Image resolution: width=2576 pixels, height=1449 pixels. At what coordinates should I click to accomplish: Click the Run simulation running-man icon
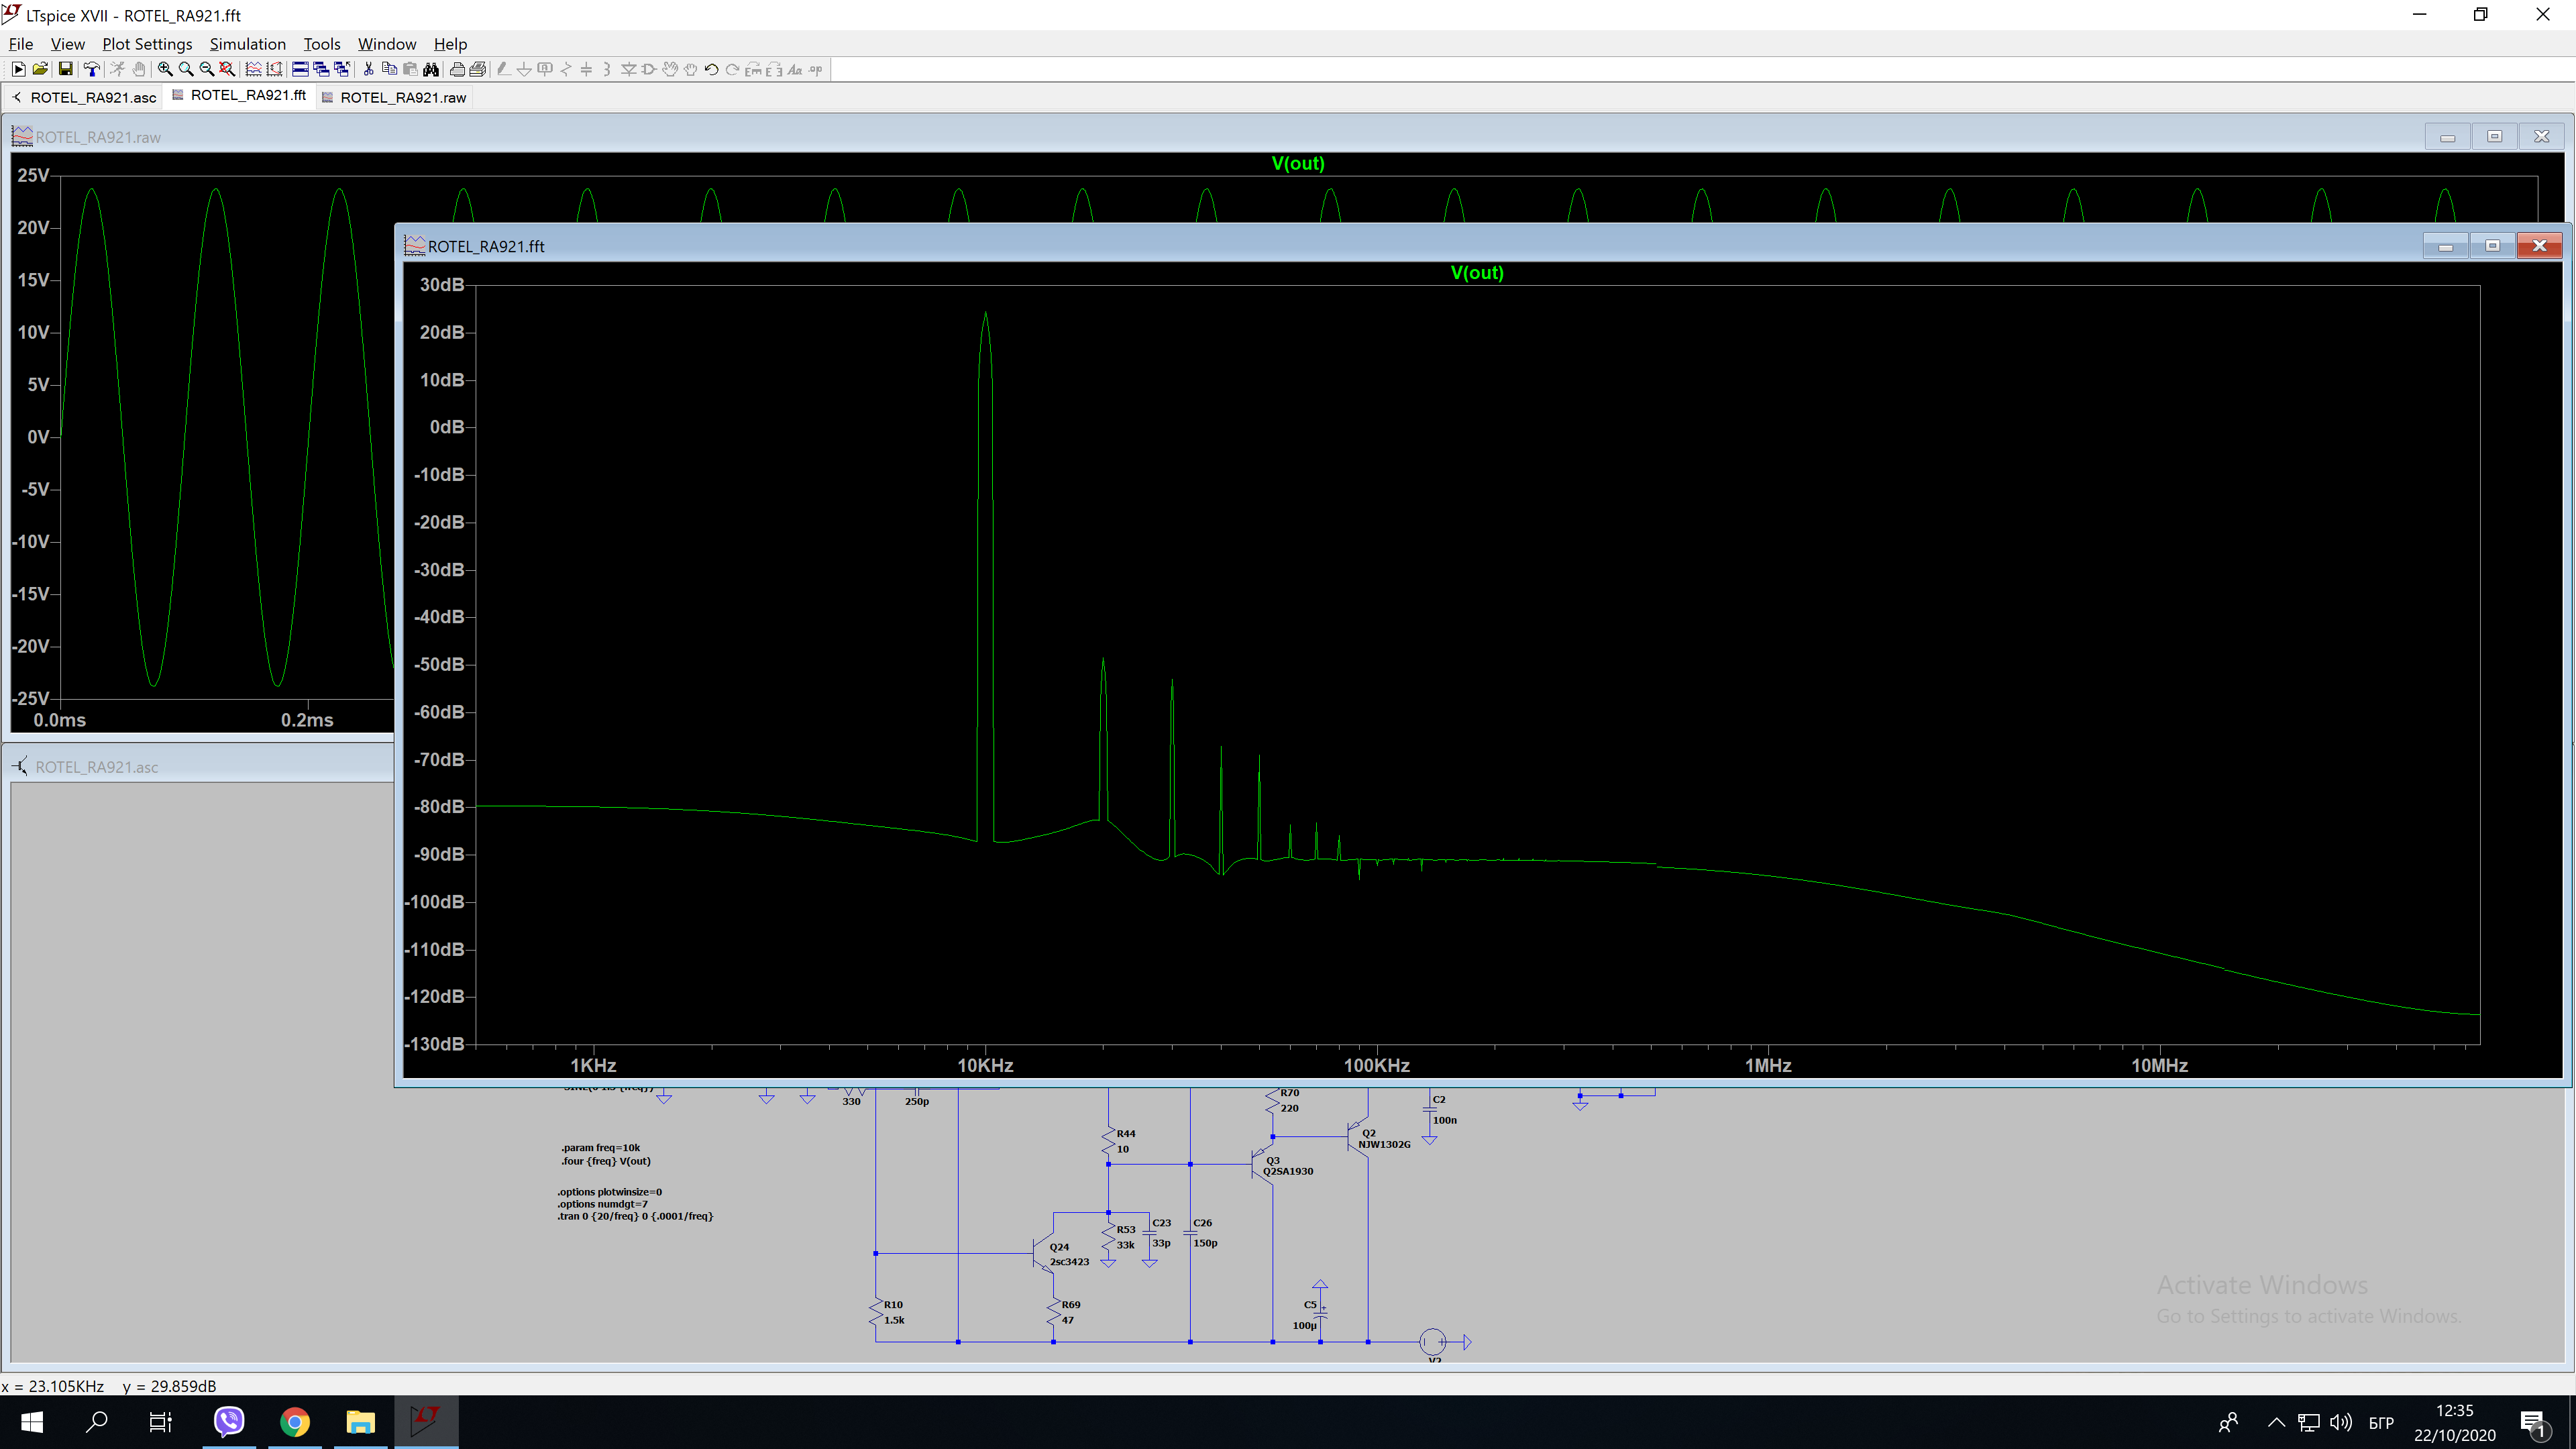click(x=117, y=69)
